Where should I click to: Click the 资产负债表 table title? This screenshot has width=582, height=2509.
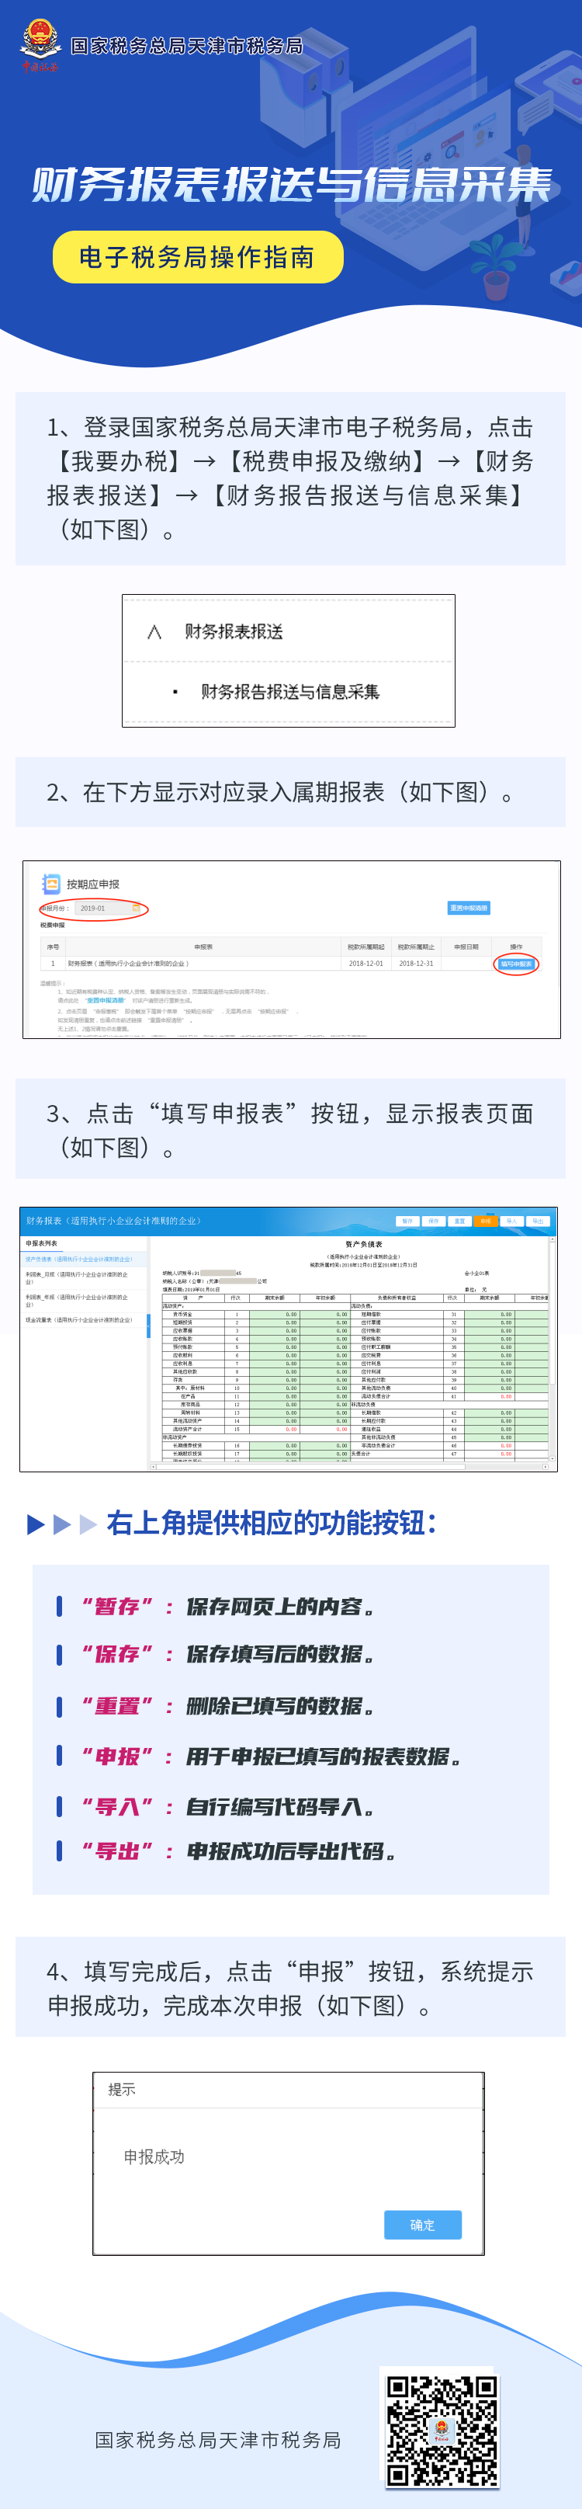[x=364, y=1244]
